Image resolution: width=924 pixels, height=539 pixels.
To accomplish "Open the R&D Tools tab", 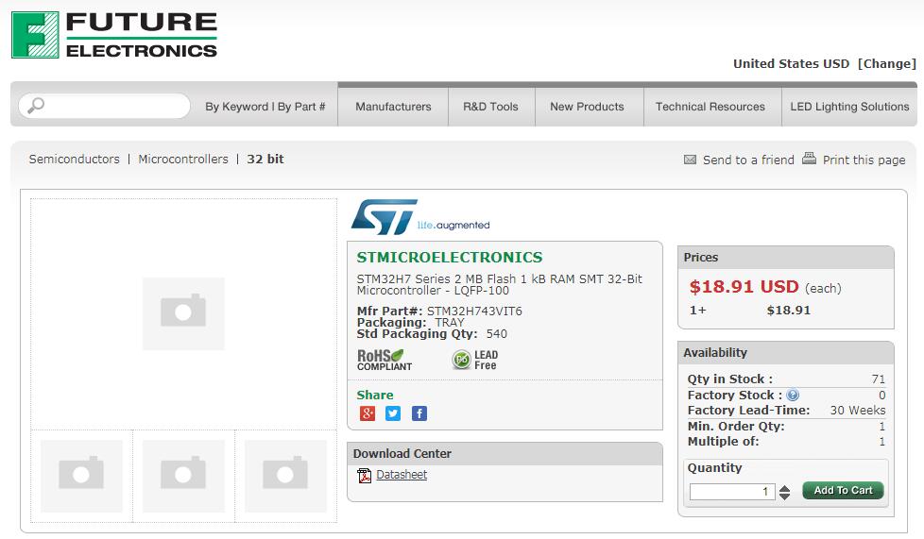I will (x=491, y=107).
